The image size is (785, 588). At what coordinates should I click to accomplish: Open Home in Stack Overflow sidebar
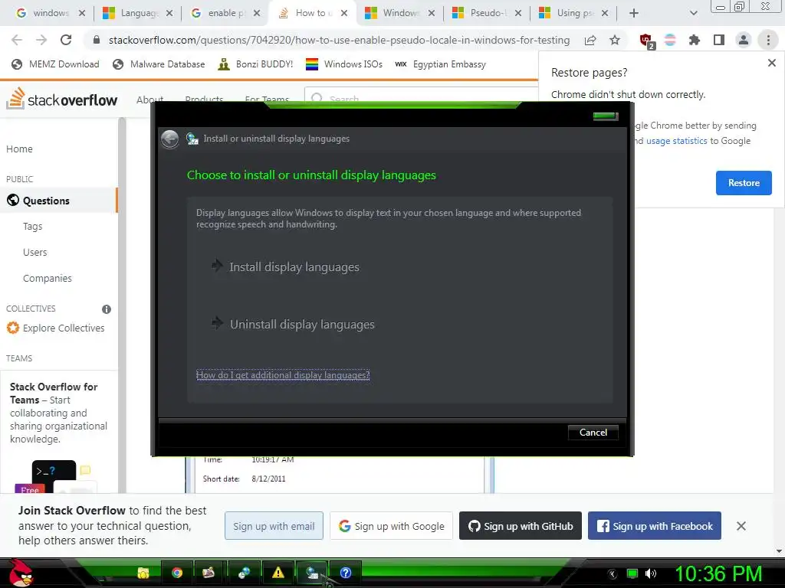tap(19, 149)
